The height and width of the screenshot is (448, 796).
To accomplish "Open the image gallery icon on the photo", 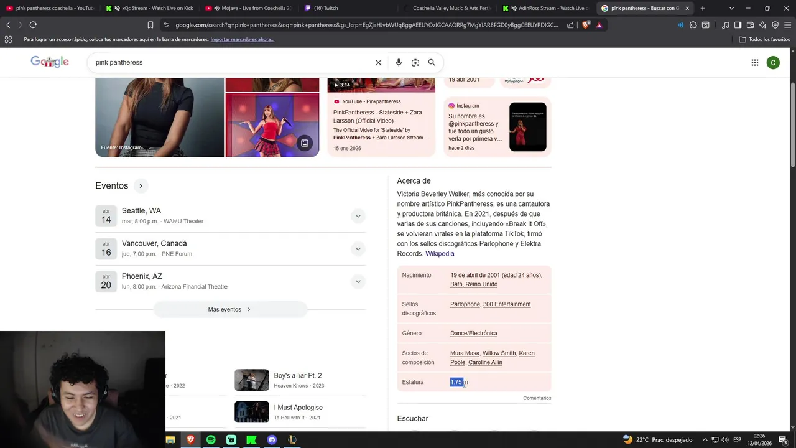I will click(305, 143).
